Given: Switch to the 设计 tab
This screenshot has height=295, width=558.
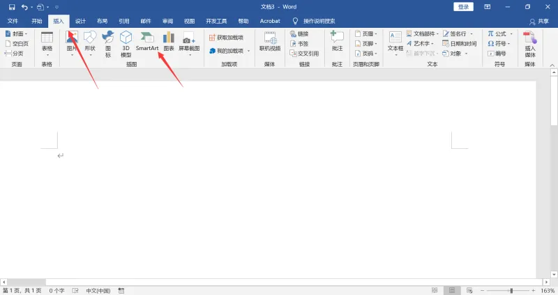Looking at the screenshot, I should tap(80, 21).
